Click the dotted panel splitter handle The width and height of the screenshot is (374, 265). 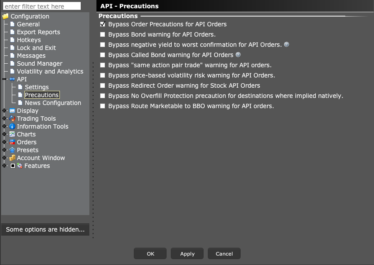(x=93, y=150)
